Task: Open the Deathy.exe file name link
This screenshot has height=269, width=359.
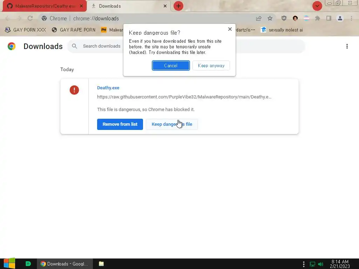Action: [x=108, y=88]
